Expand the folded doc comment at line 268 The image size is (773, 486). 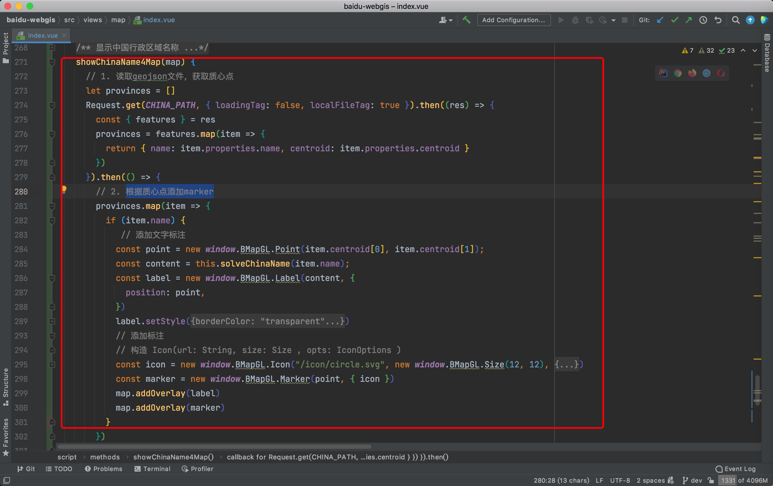(x=52, y=48)
